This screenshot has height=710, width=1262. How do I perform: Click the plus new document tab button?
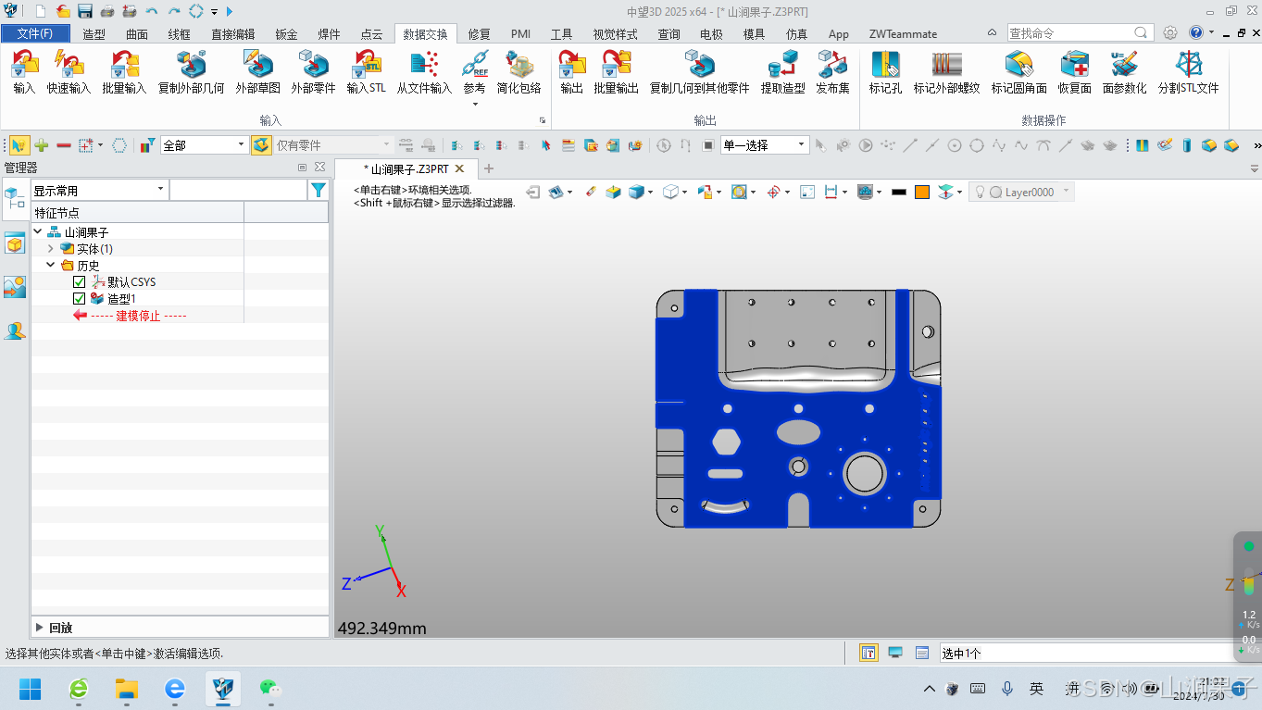tap(489, 168)
